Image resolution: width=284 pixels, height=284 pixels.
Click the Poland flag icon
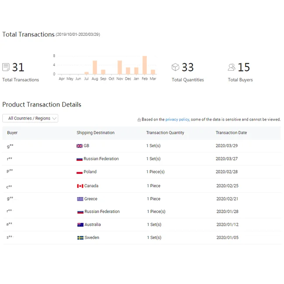tap(80, 172)
